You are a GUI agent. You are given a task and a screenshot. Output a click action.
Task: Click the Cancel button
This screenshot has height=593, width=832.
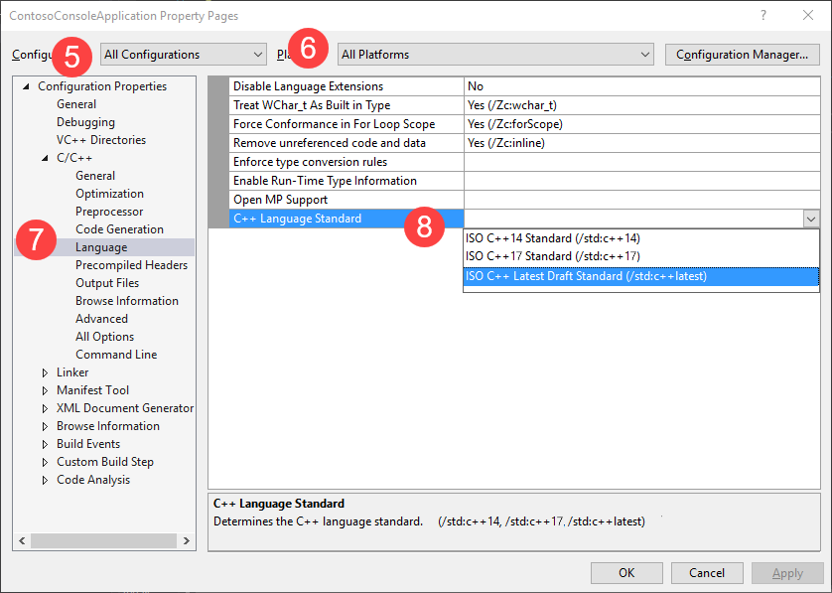707,573
